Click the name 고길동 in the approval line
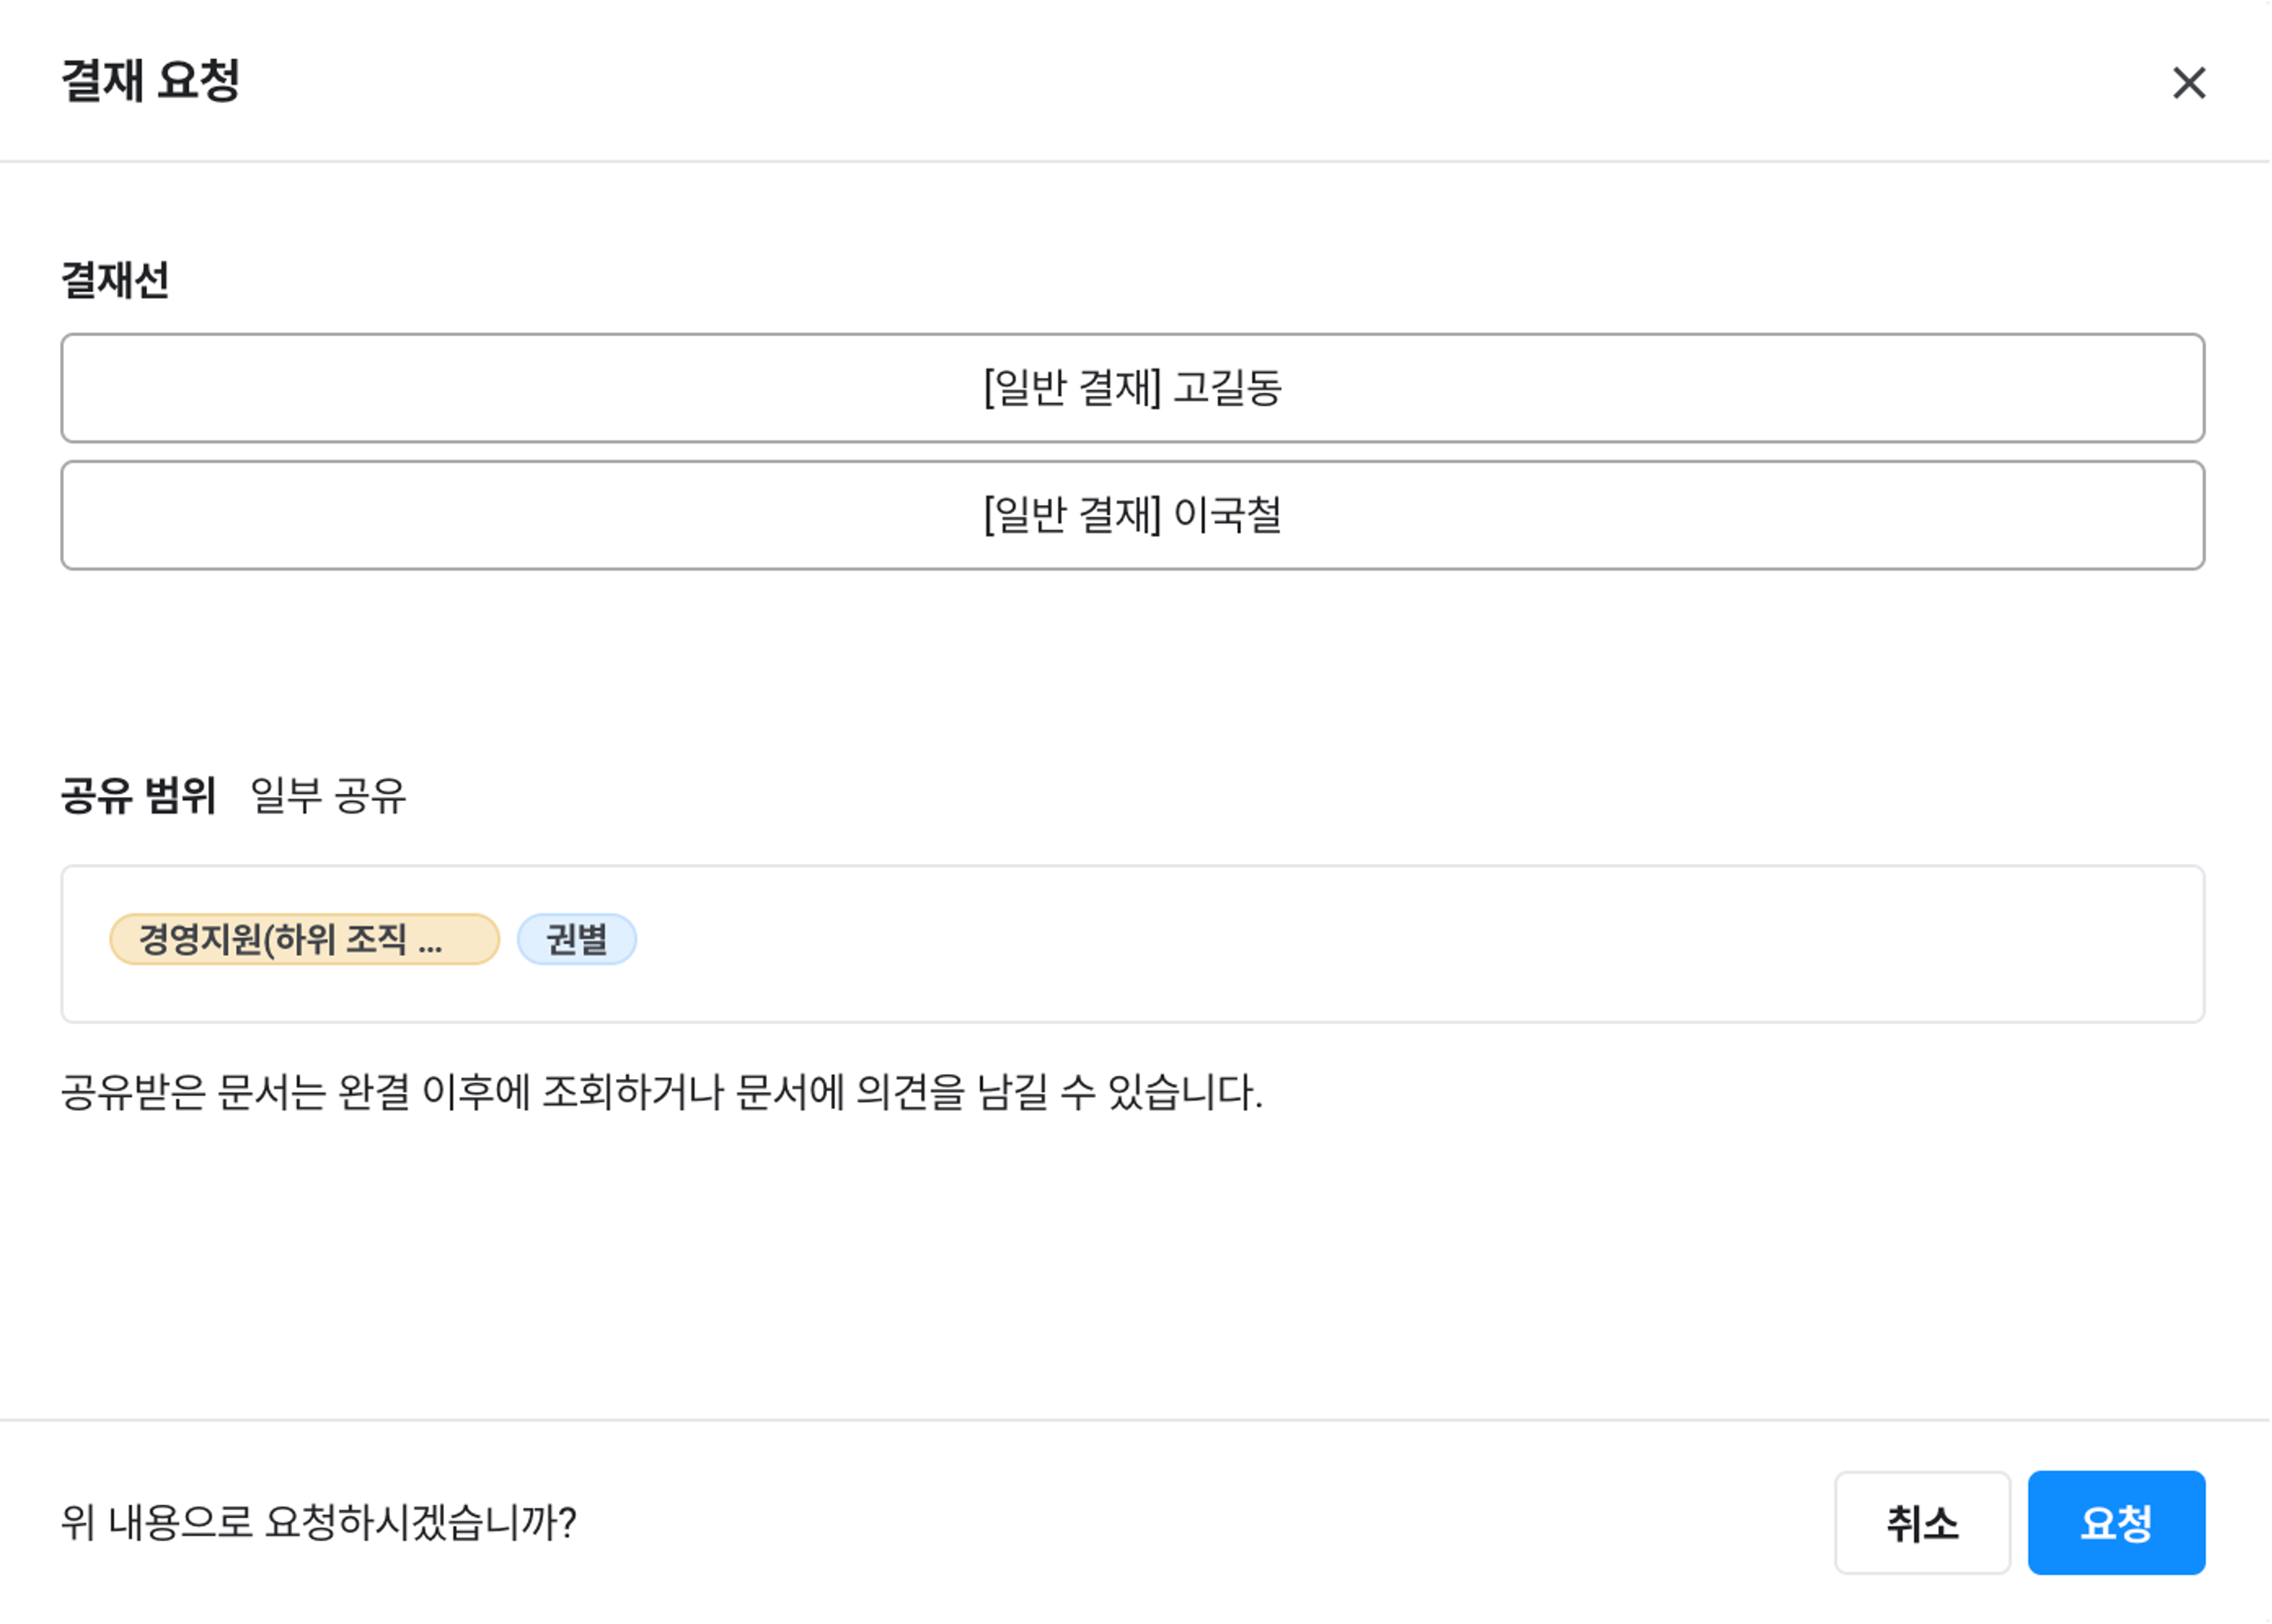The height and width of the screenshot is (1624, 2272). tap(1227, 388)
